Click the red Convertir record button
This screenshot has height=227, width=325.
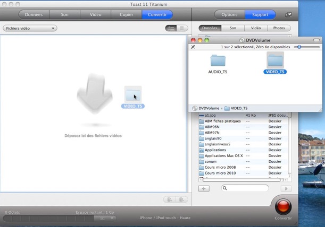[x=284, y=206]
